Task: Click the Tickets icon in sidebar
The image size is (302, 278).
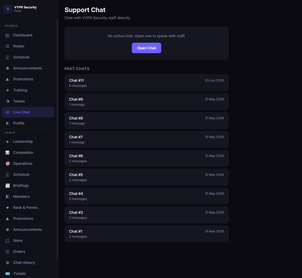Action: point(8,274)
